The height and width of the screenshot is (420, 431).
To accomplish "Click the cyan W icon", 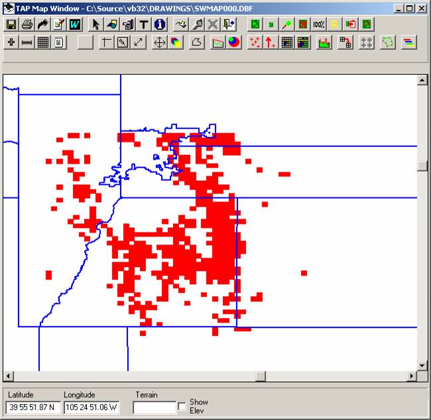I will click(x=75, y=25).
